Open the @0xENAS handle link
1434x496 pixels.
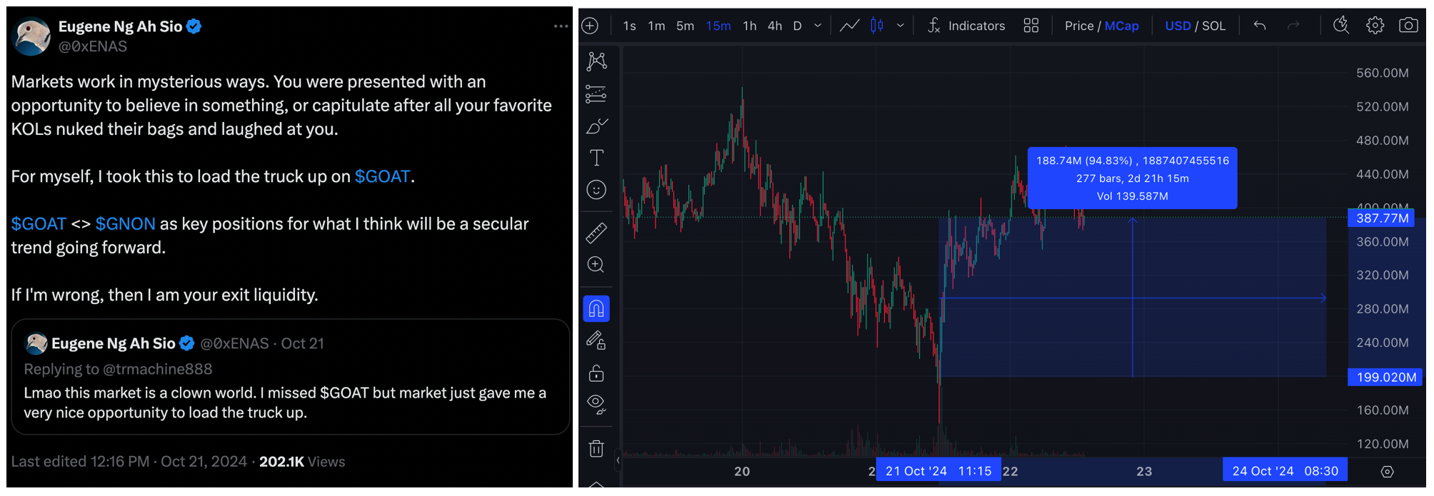[93, 46]
